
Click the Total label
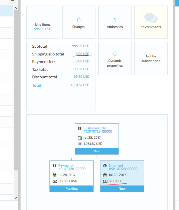pos(37,85)
